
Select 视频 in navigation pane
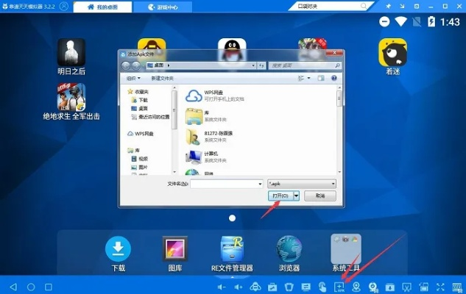coord(140,159)
